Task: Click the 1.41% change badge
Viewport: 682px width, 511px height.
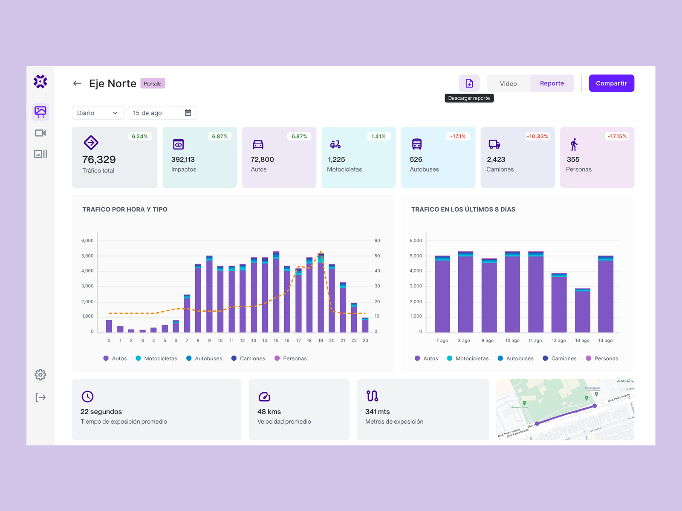Action: (379, 136)
